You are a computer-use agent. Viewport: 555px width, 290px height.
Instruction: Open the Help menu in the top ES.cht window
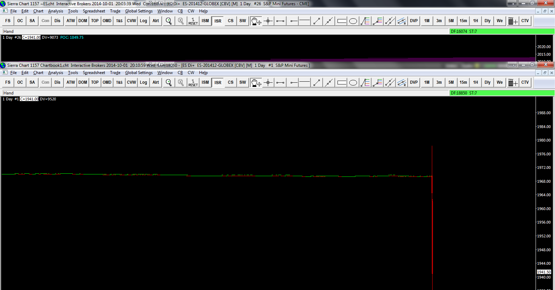[203, 11]
